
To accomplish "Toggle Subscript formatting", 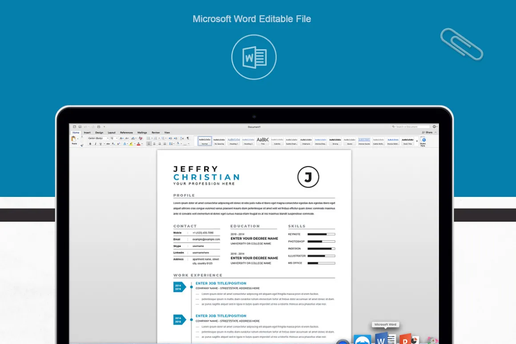I will pos(113,144).
